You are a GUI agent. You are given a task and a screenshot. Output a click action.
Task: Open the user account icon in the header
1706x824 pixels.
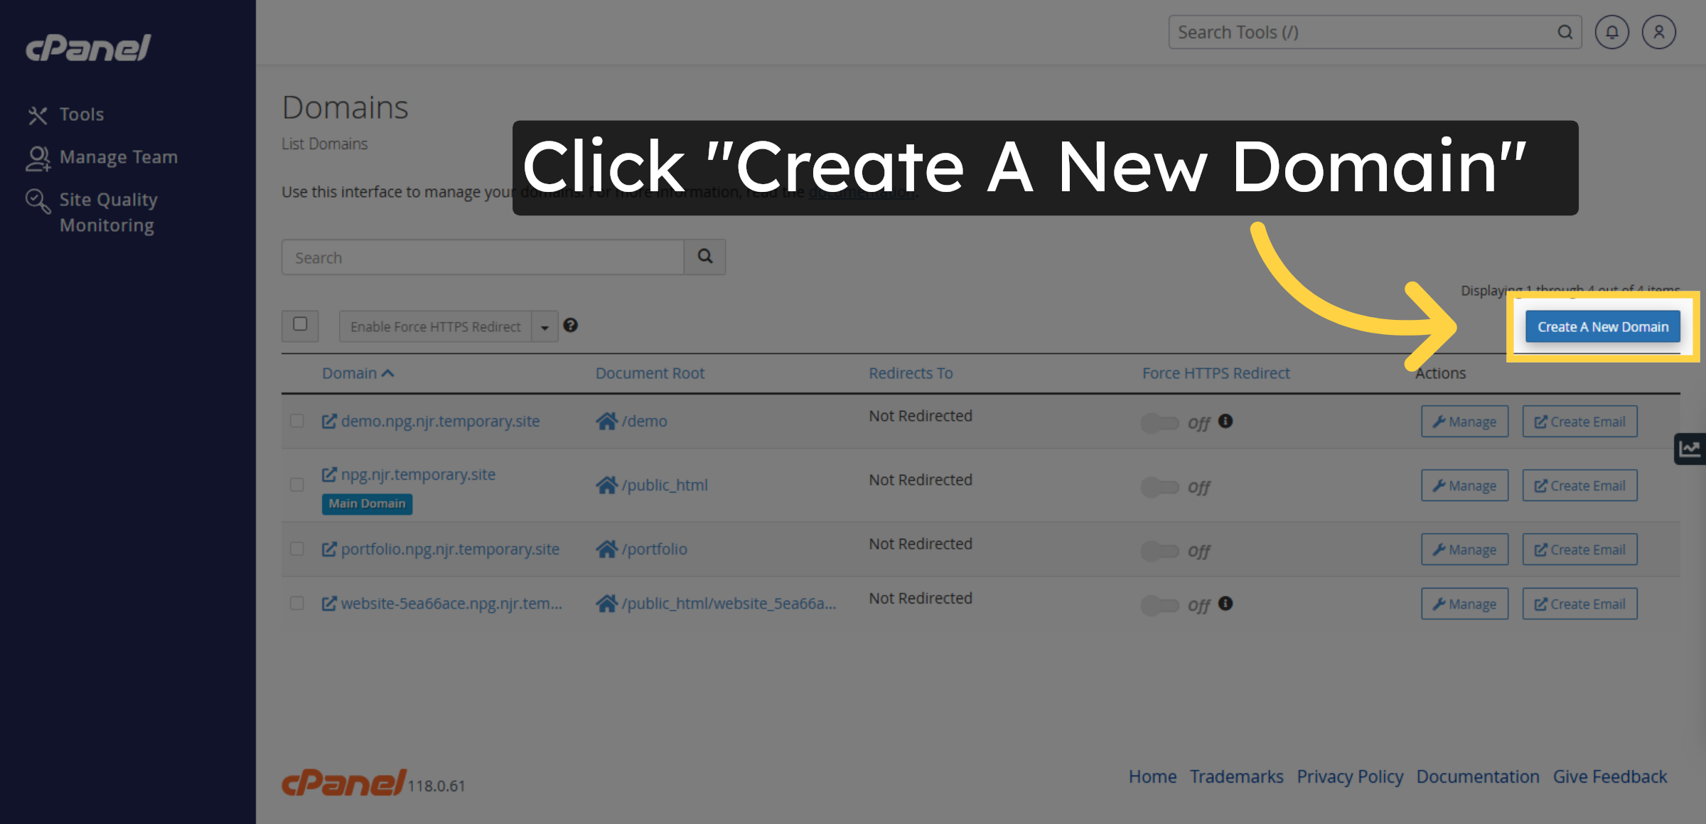coord(1658,32)
